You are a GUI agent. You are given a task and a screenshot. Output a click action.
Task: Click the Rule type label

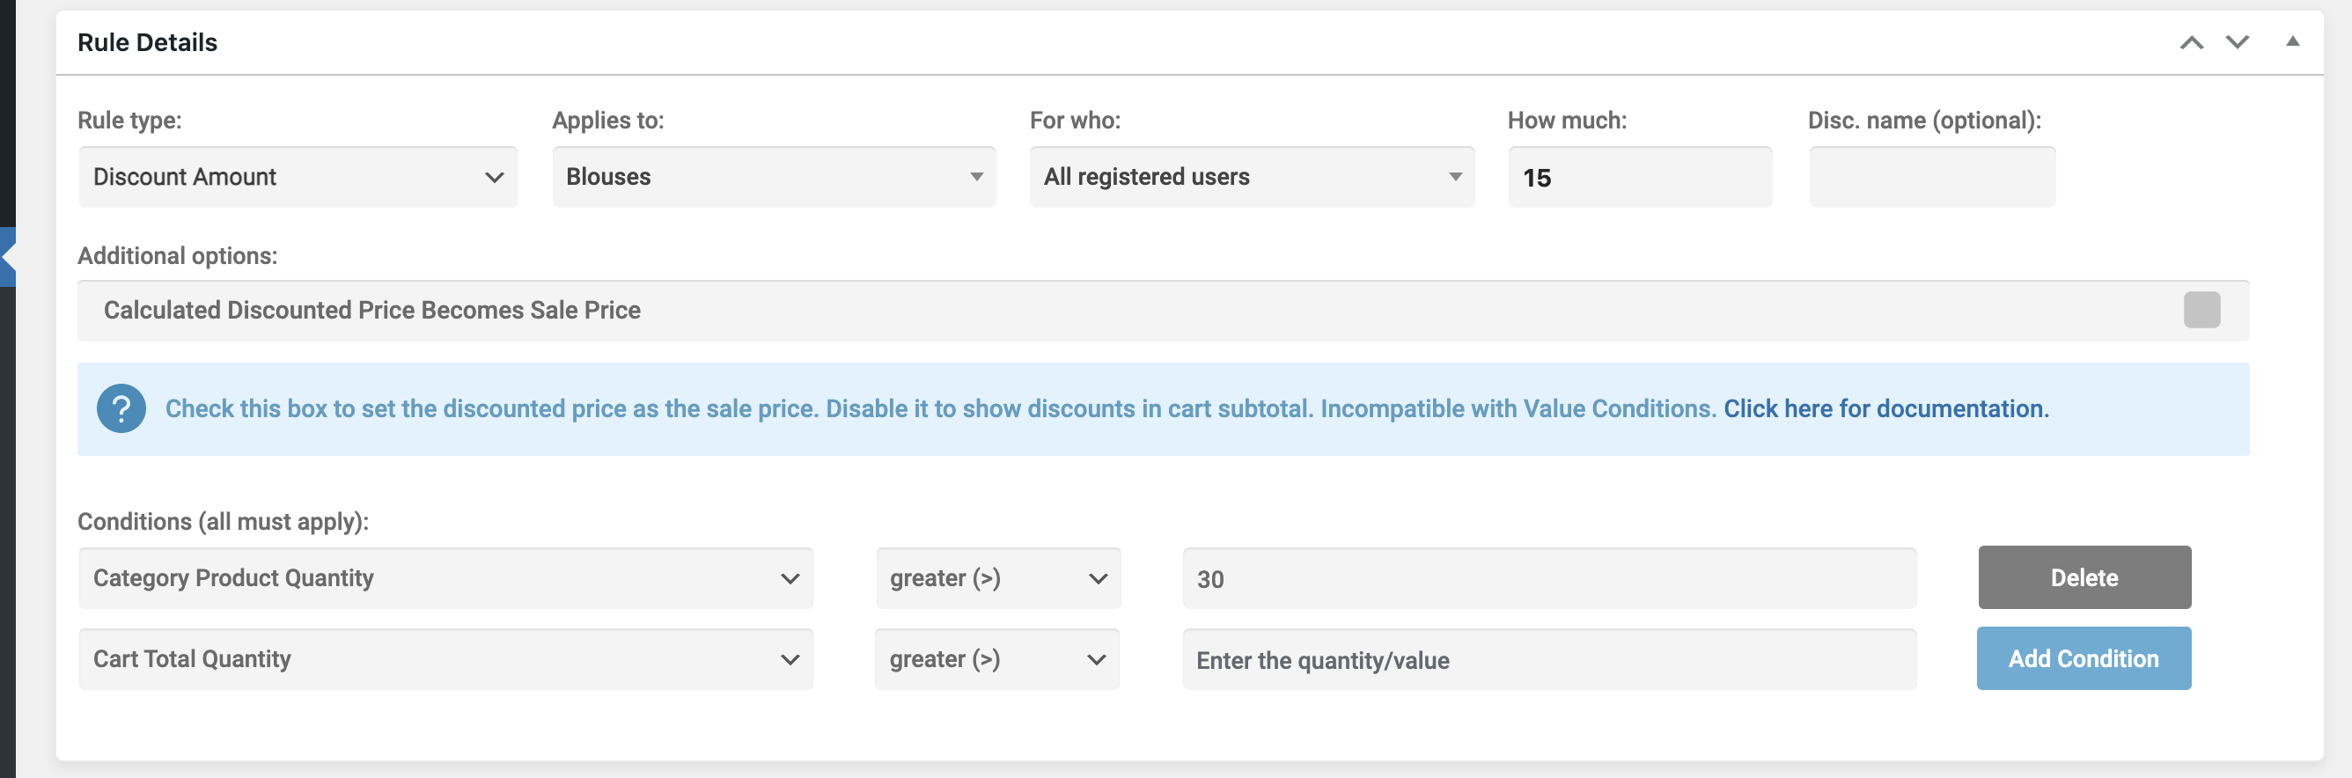(x=129, y=121)
